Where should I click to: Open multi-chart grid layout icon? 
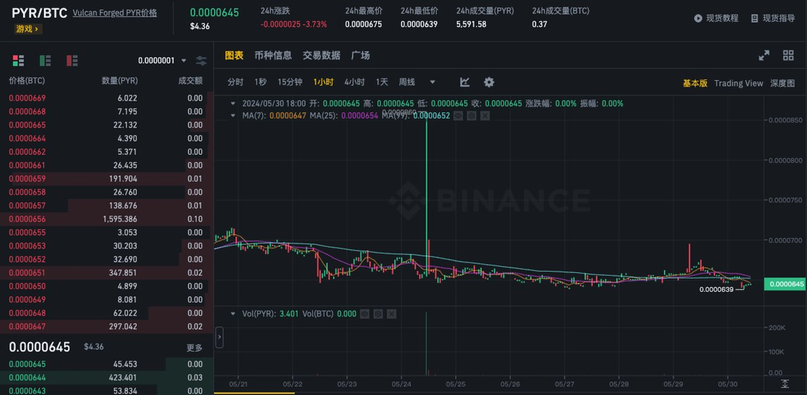788,55
